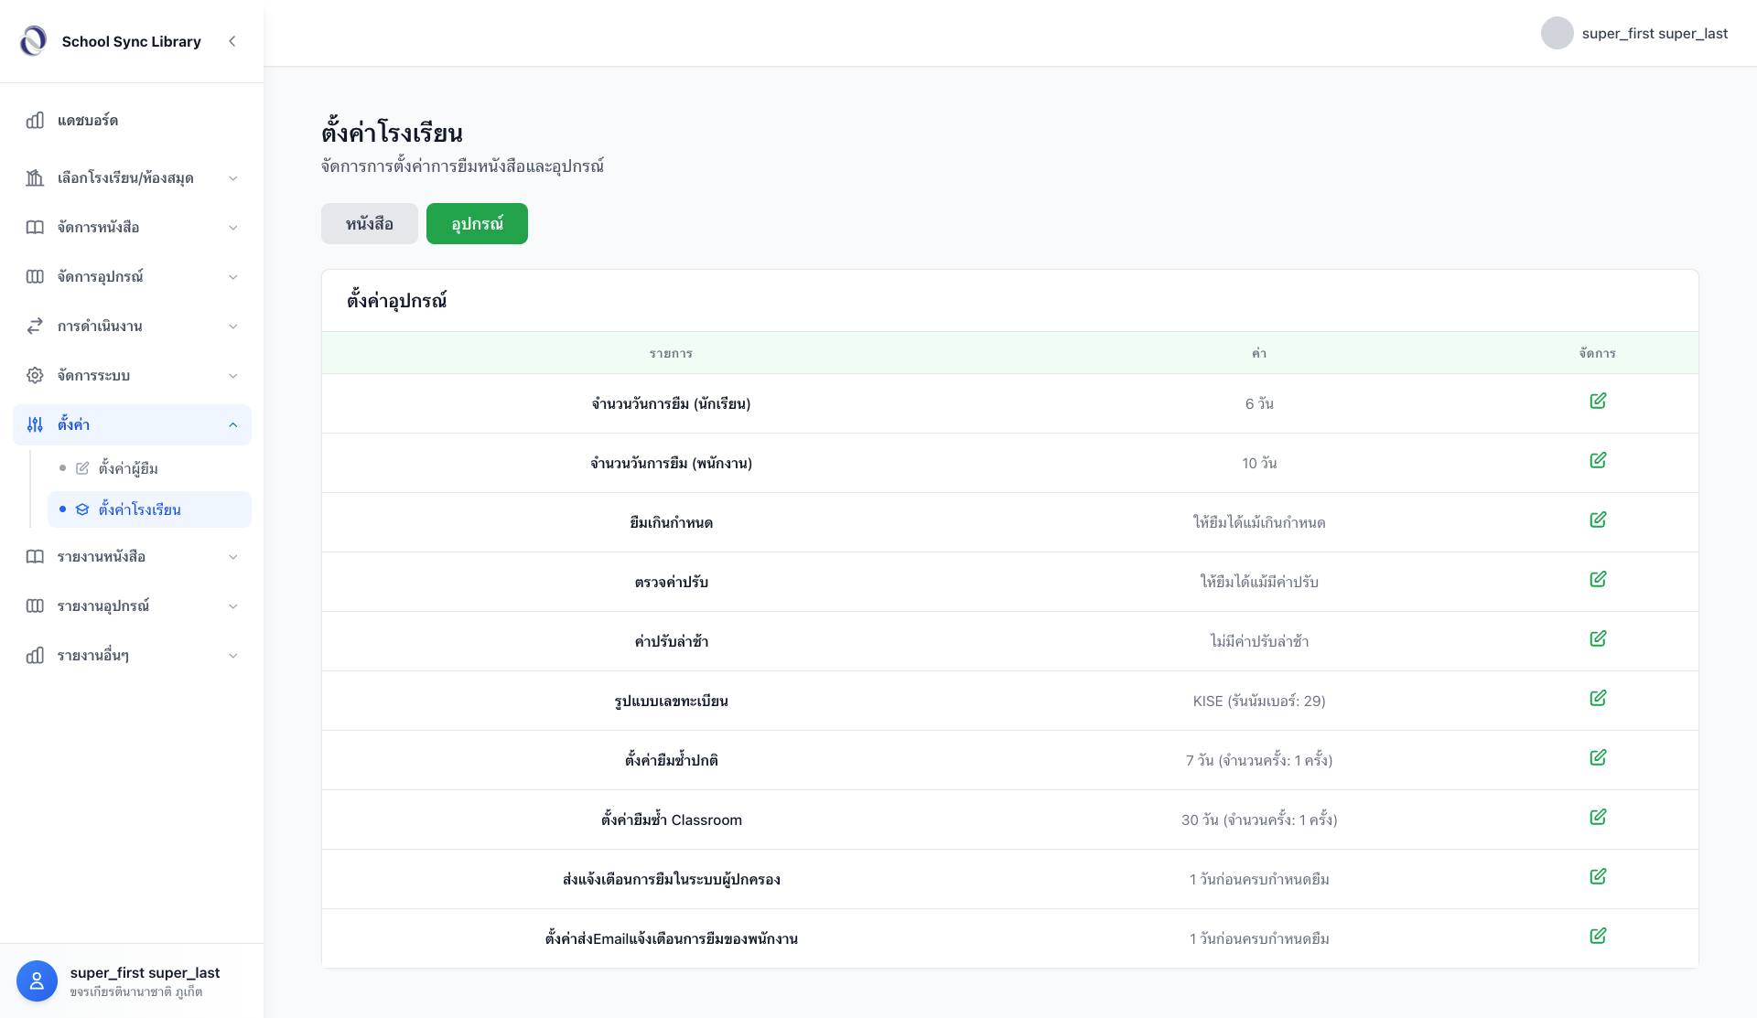The width and height of the screenshot is (1757, 1018).
Task: Go to แดชบอร์ด dashboard
Action: tap(88, 121)
